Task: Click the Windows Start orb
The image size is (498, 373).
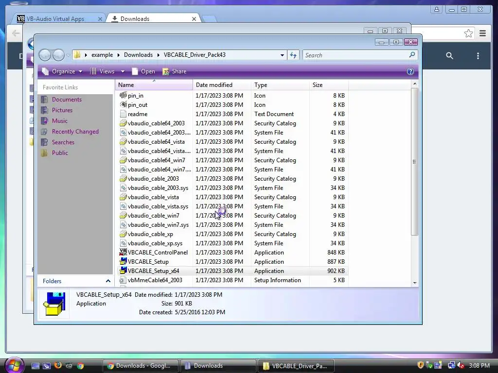Action: 14,365
